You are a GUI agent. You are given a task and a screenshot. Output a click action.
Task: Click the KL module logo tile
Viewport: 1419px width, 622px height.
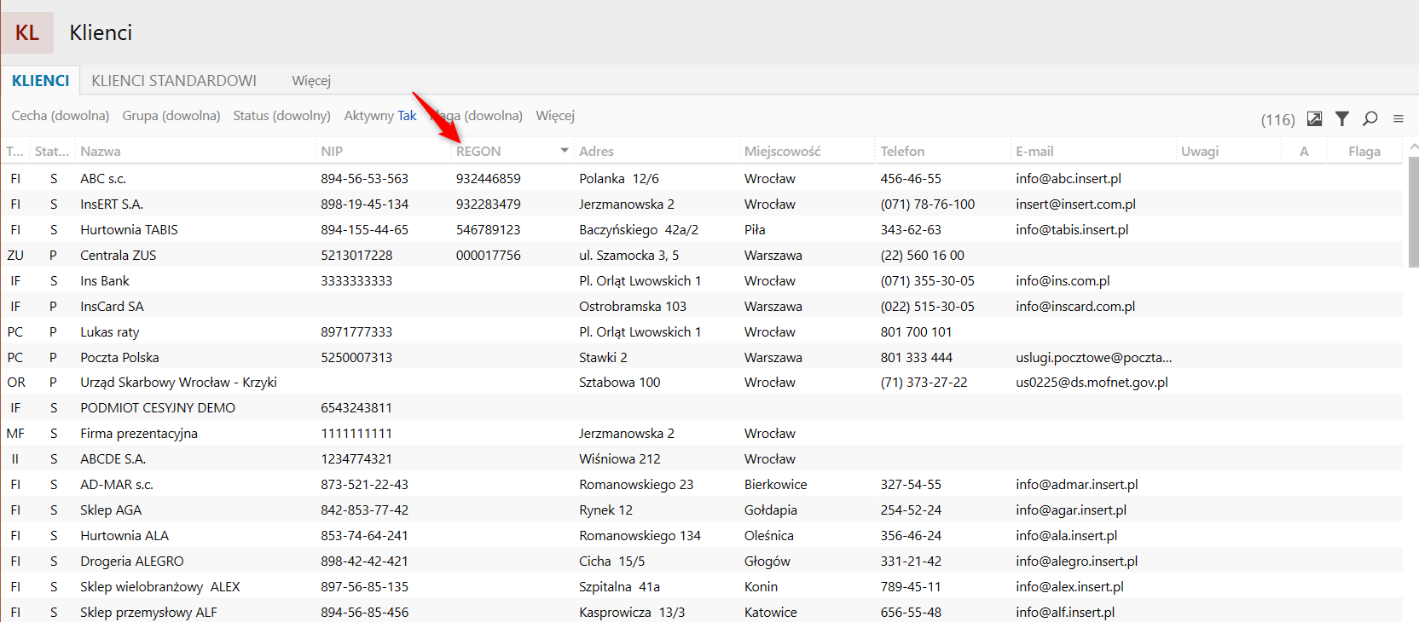coord(27,32)
